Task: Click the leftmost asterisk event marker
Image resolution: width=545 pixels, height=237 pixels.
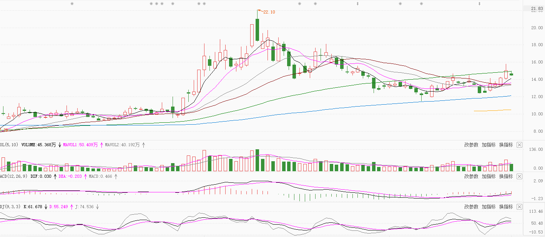Action: (72, 4)
